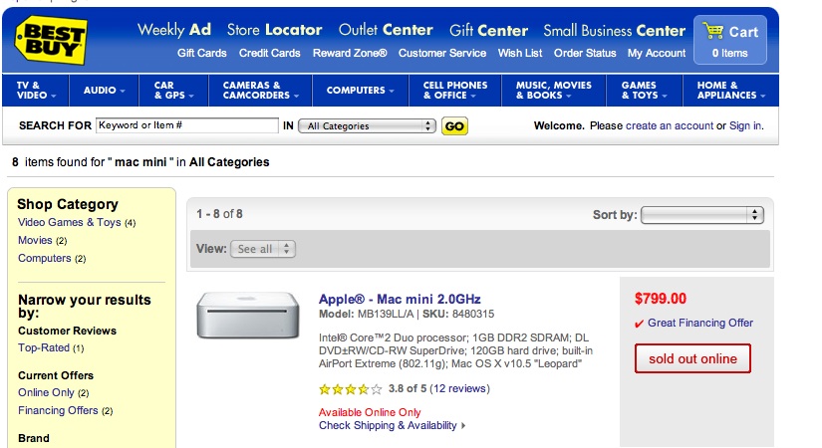Image resolution: width=822 pixels, height=448 pixels.
Task: Open the View See all dropdown
Action: 263,249
